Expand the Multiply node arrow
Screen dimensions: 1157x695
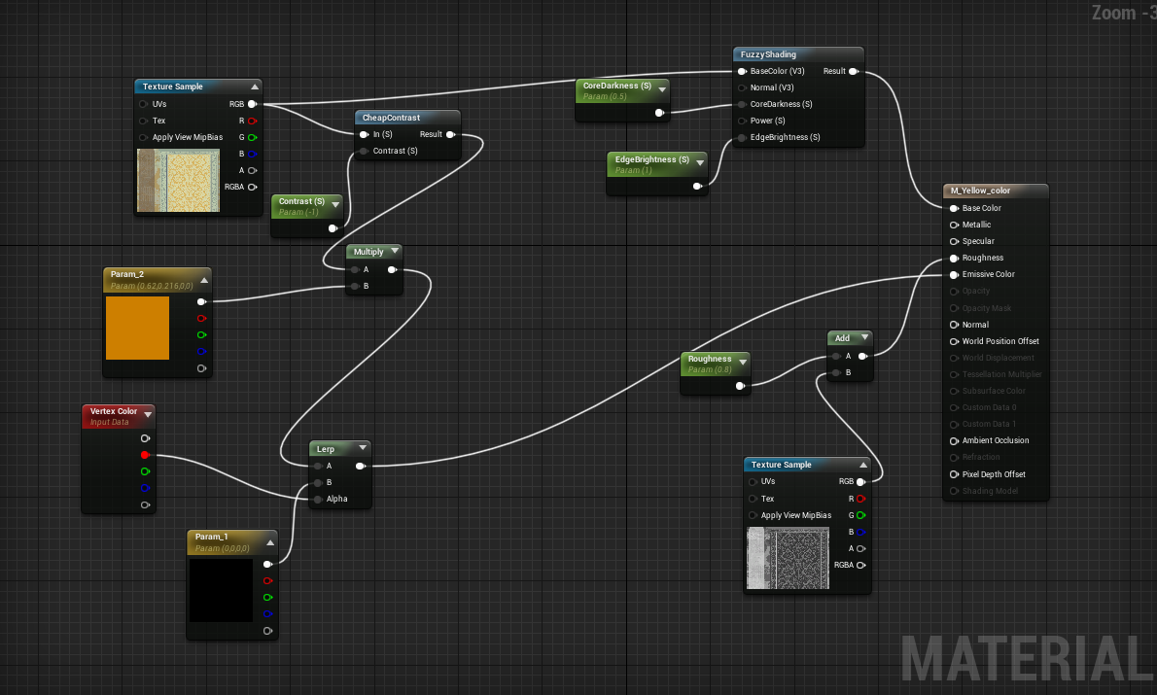click(x=395, y=251)
